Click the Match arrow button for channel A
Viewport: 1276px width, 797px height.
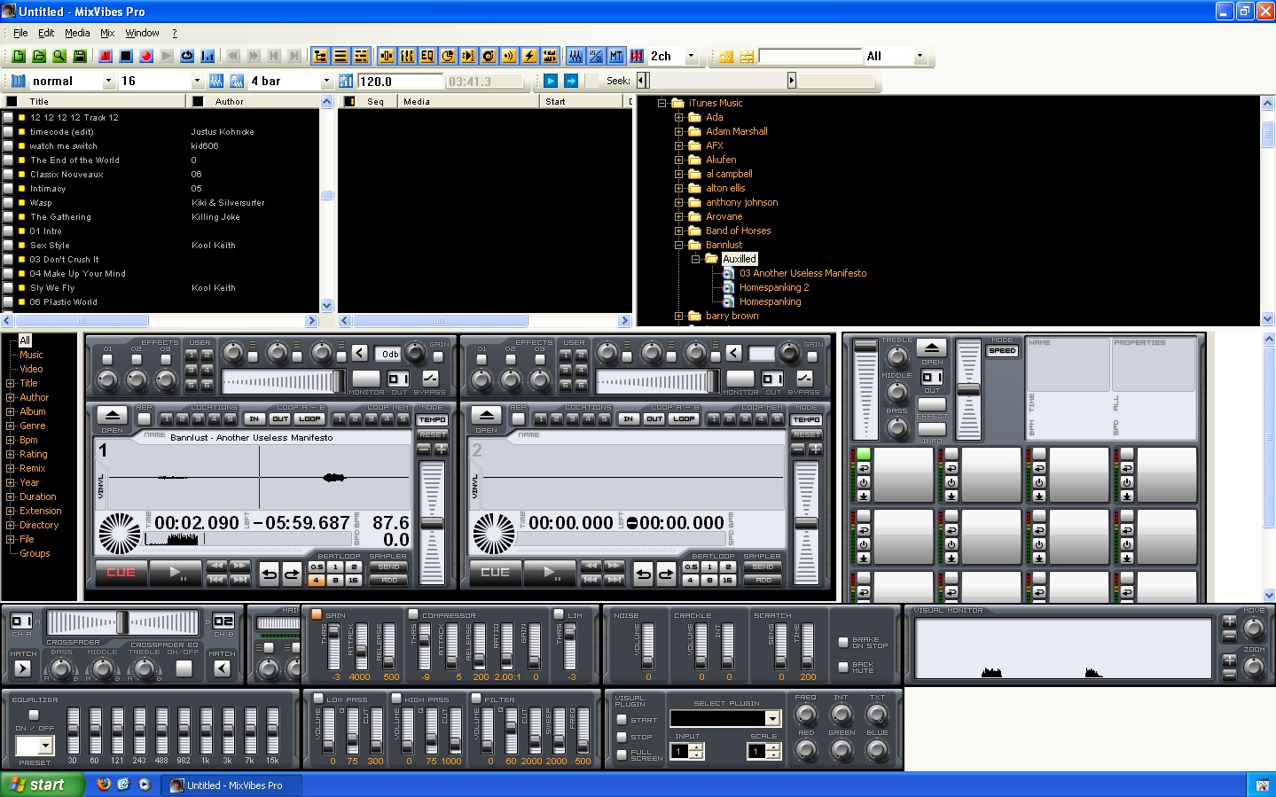click(x=22, y=668)
